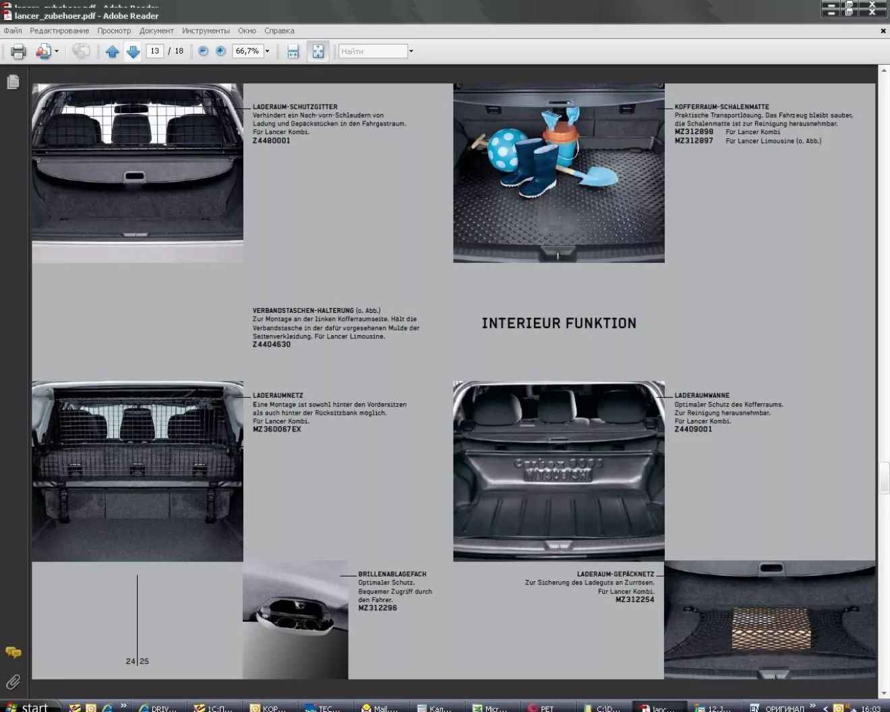Open the Pages panel in left sidebar
This screenshot has height=712, width=890.
pyautogui.click(x=13, y=82)
